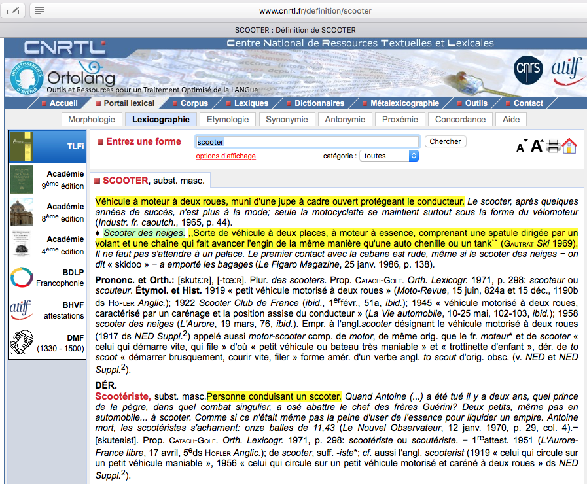The height and width of the screenshot is (484, 587).
Task: Switch to Etymologie tab
Action: [228, 119]
